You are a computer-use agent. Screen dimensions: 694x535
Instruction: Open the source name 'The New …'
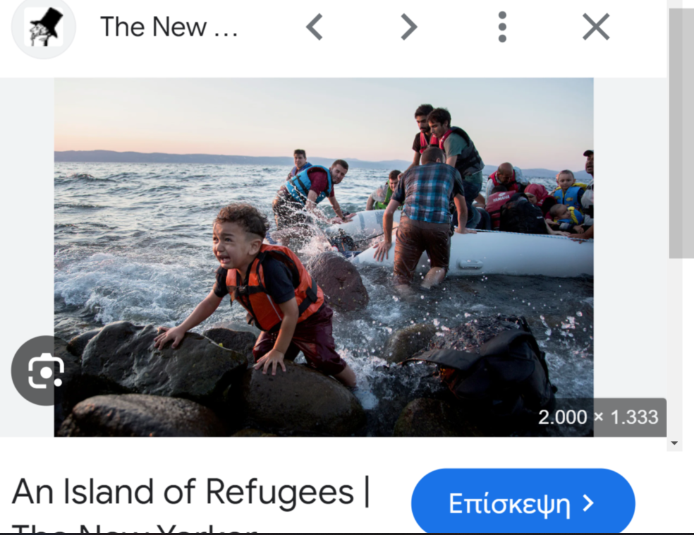169,27
